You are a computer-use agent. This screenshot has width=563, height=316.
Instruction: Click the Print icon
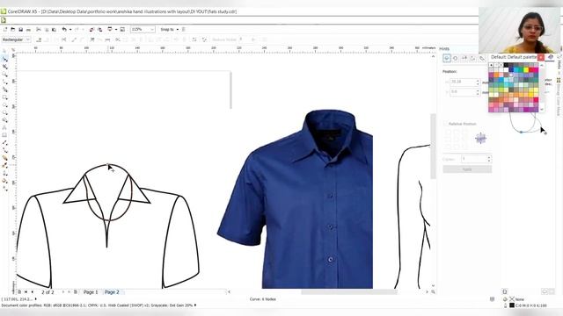pyautogui.click(x=28, y=29)
